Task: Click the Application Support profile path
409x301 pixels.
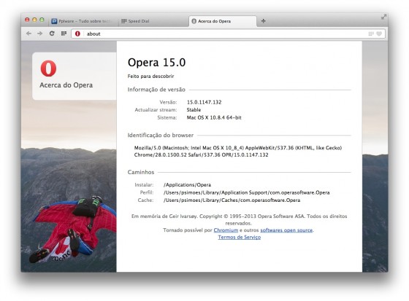Action: click(247, 192)
